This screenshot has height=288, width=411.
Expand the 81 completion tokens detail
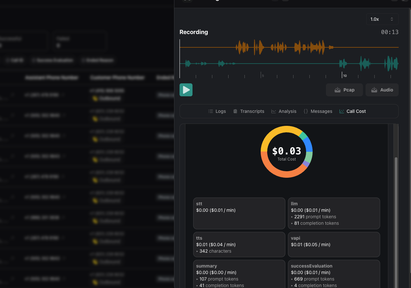[x=315, y=223]
